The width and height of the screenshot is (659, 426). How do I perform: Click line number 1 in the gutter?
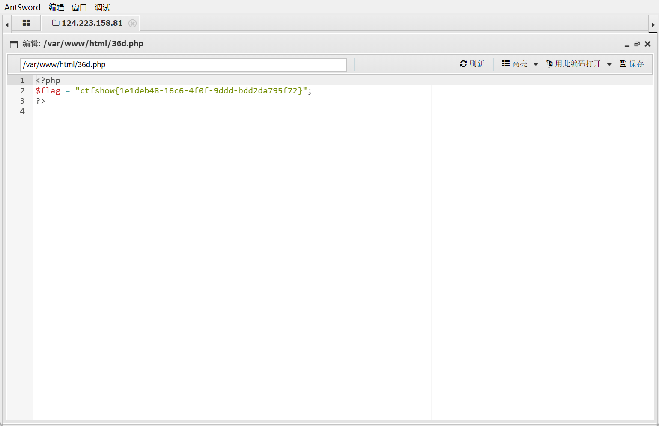coord(22,81)
